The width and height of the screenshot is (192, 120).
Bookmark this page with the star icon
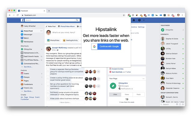(x=124, y=15)
